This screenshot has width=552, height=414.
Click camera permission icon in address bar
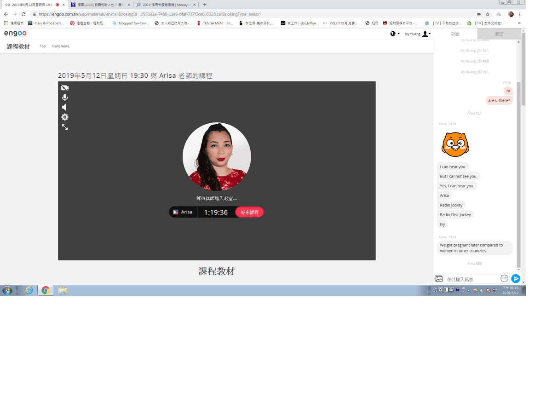tap(479, 14)
